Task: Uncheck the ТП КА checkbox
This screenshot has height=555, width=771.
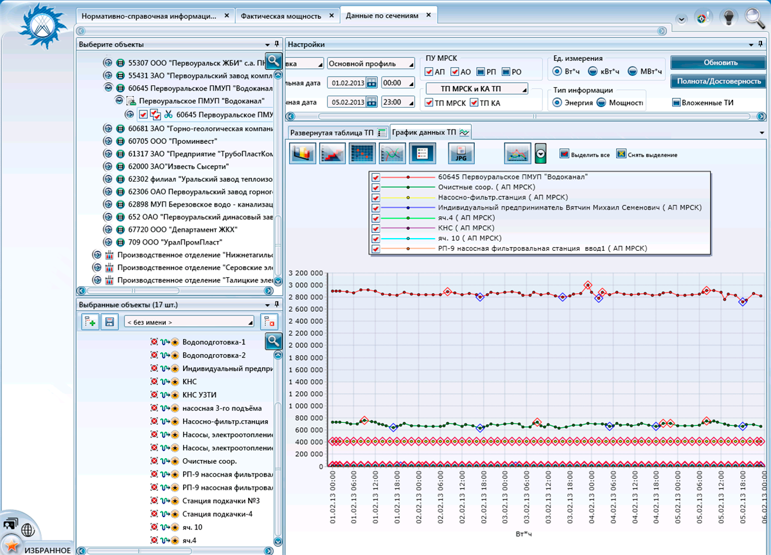Action: [474, 103]
